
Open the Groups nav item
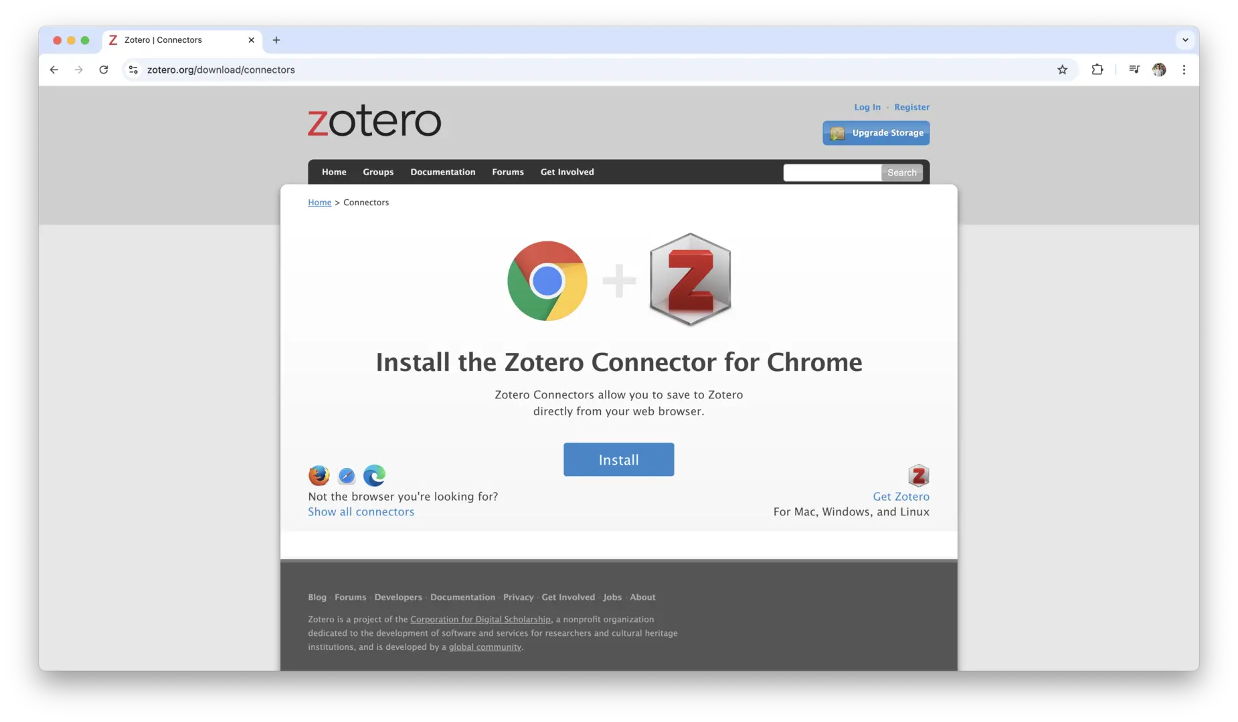point(378,172)
